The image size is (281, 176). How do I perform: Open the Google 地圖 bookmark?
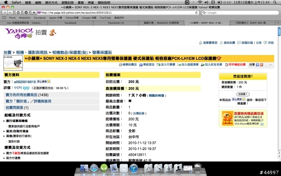pyautogui.click(x=89, y=18)
